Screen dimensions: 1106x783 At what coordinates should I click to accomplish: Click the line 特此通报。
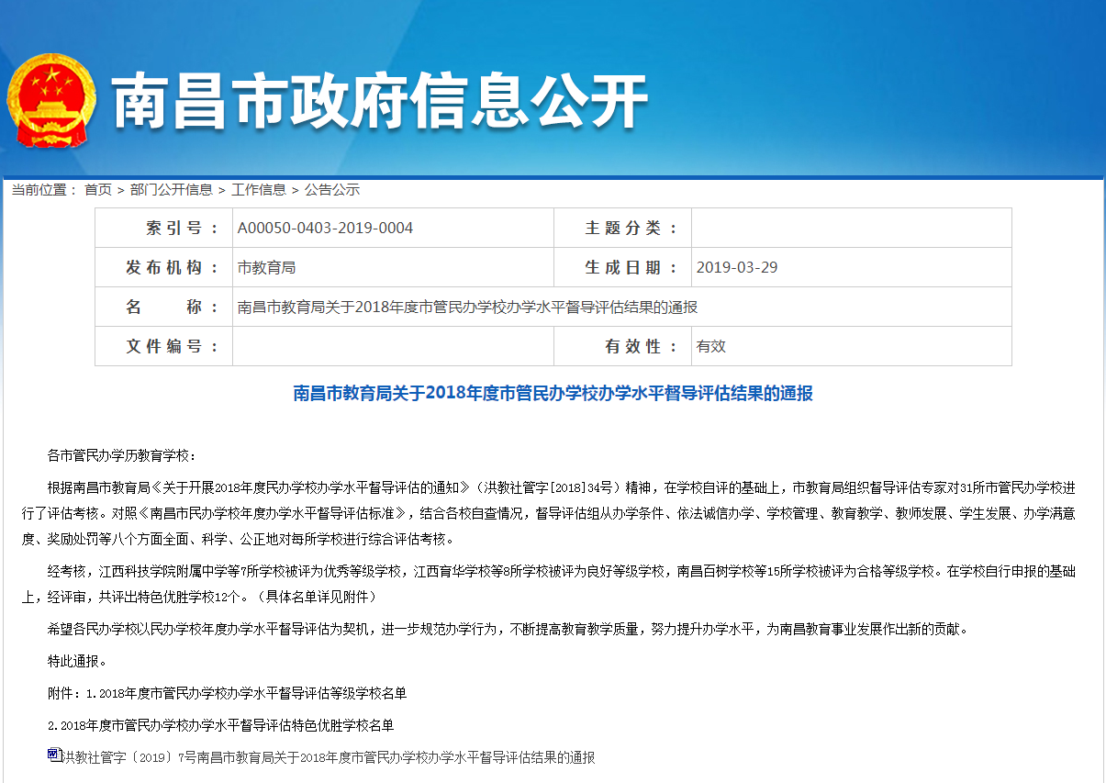[x=78, y=661]
